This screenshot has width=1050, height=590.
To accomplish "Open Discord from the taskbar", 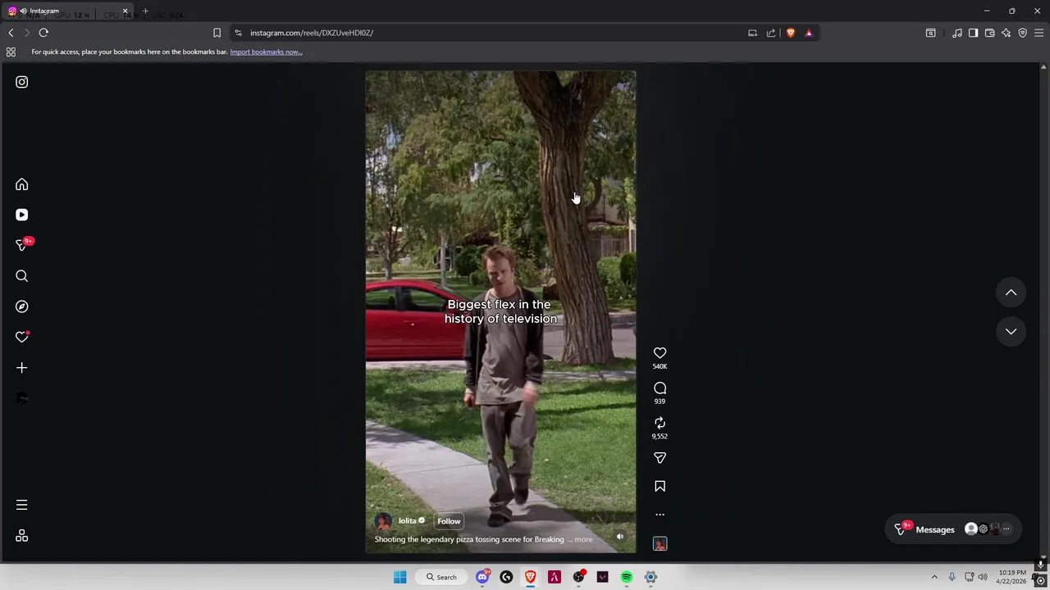I will click(x=482, y=577).
